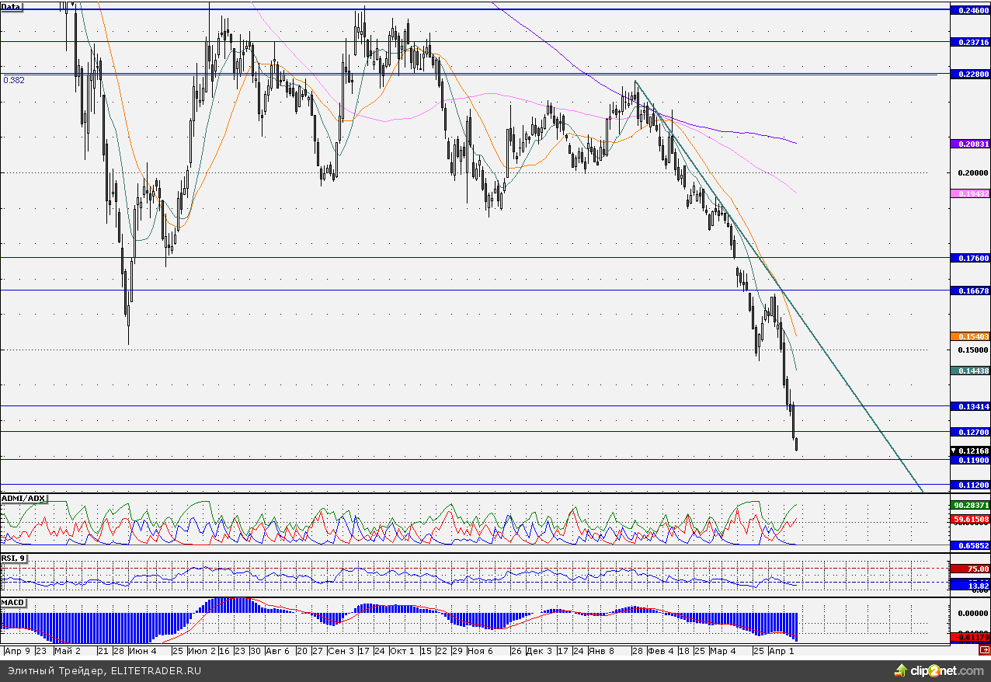Select the Data panel label

click(x=12, y=6)
